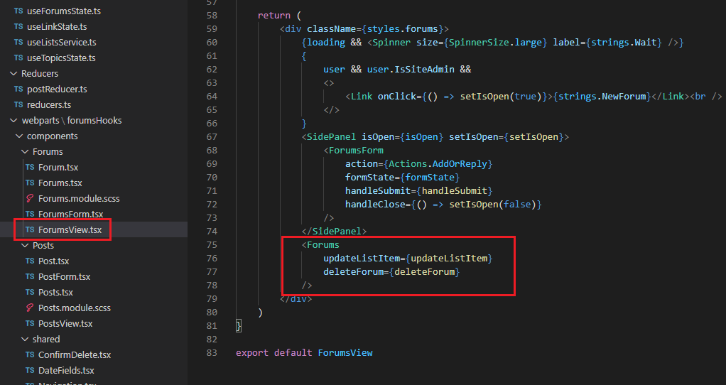Collapse the webparts \ forumsHooks folder

[13, 121]
